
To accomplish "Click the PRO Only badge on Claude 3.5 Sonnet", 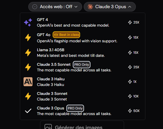I will (x=81, y=65).
